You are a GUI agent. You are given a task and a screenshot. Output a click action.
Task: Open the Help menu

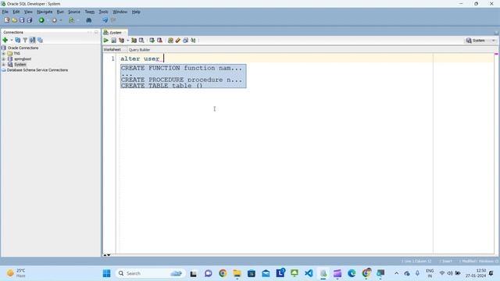[136, 12]
